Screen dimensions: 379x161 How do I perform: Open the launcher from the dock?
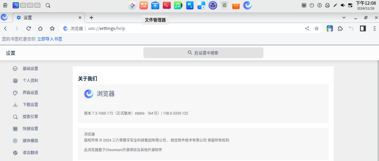132,5
